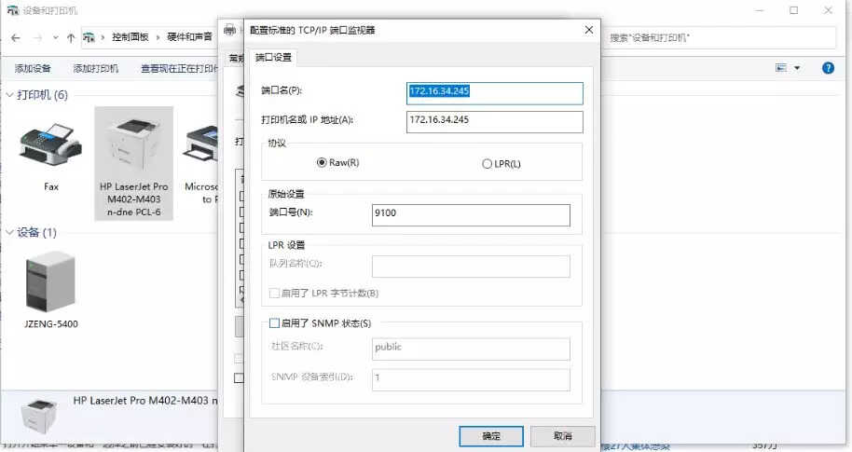
Task: Collapse the 设备 (1) group
Action: (10, 232)
